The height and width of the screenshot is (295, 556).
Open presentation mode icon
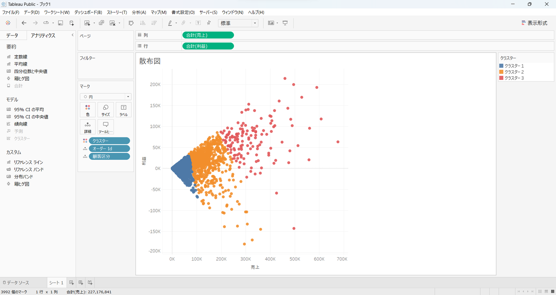[285, 23]
